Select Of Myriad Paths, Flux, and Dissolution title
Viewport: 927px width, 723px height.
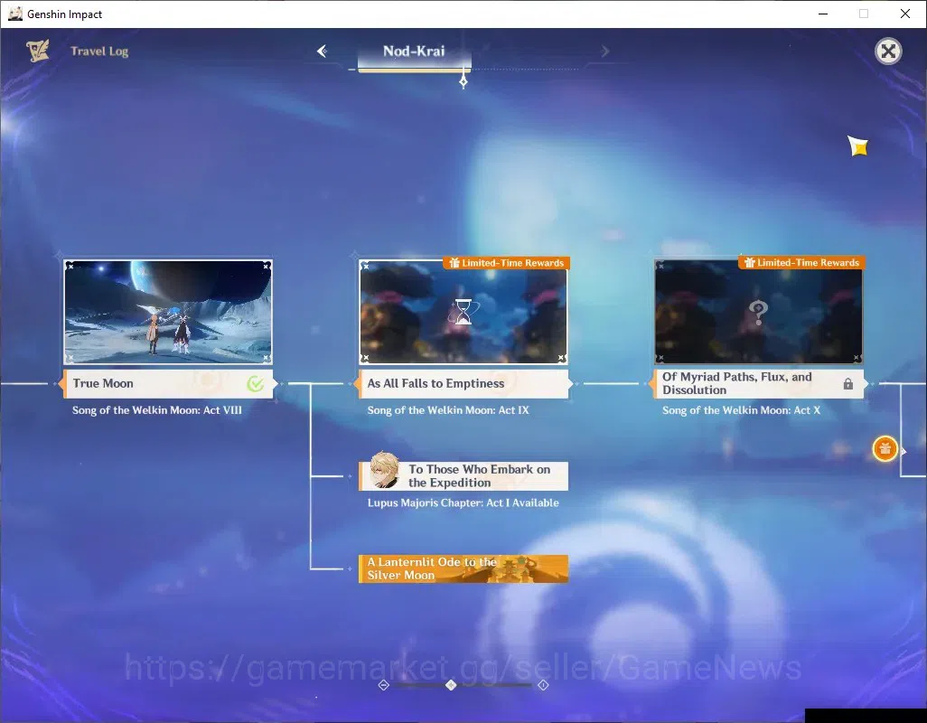(x=759, y=384)
